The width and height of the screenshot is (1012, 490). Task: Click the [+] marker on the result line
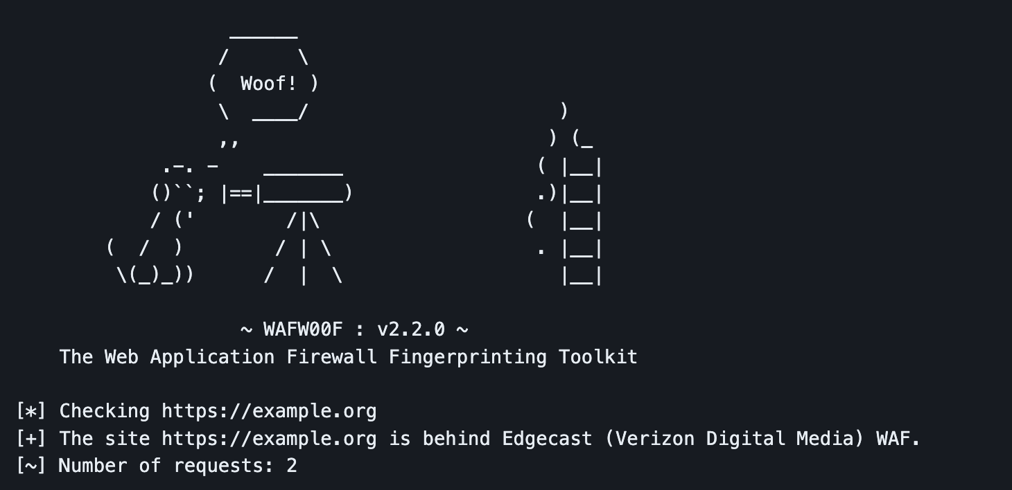click(30, 439)
